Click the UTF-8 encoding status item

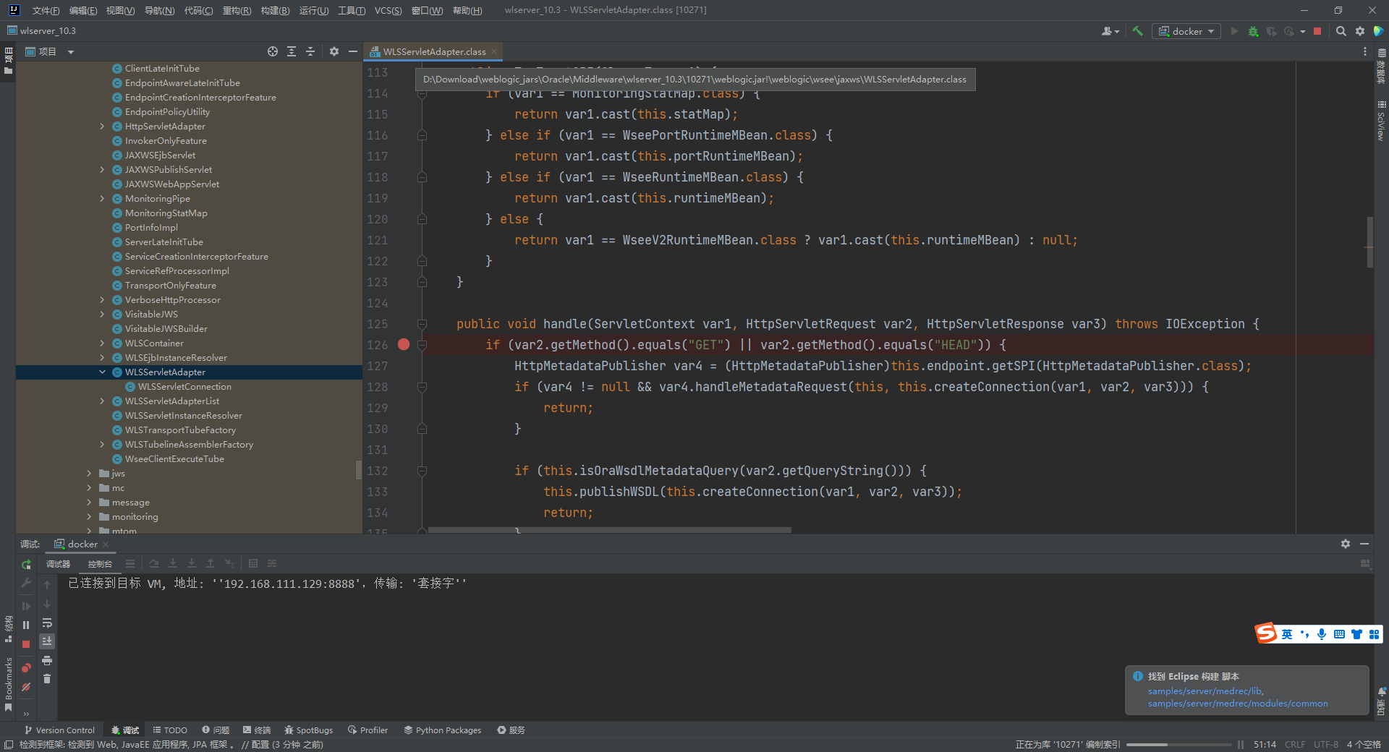coord(1326,745)
